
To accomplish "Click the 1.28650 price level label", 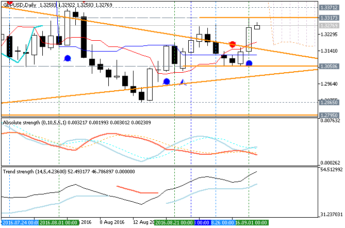I will click(x=328, y=102).
